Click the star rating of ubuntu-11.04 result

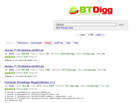tap(10, 57)
